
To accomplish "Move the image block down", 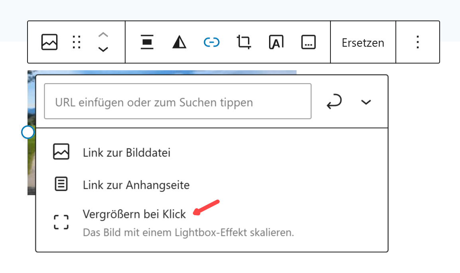I will tap(103, 49).
